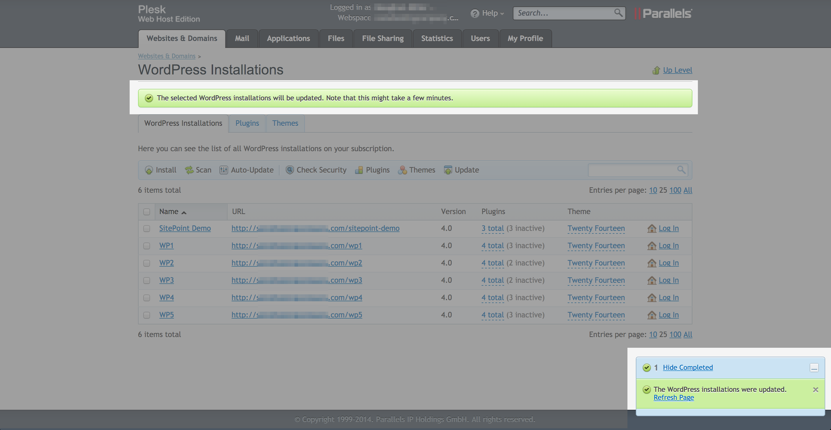Open the File Sharing tab
Viewport: 831px width, 430px height.
pos(383,39)
